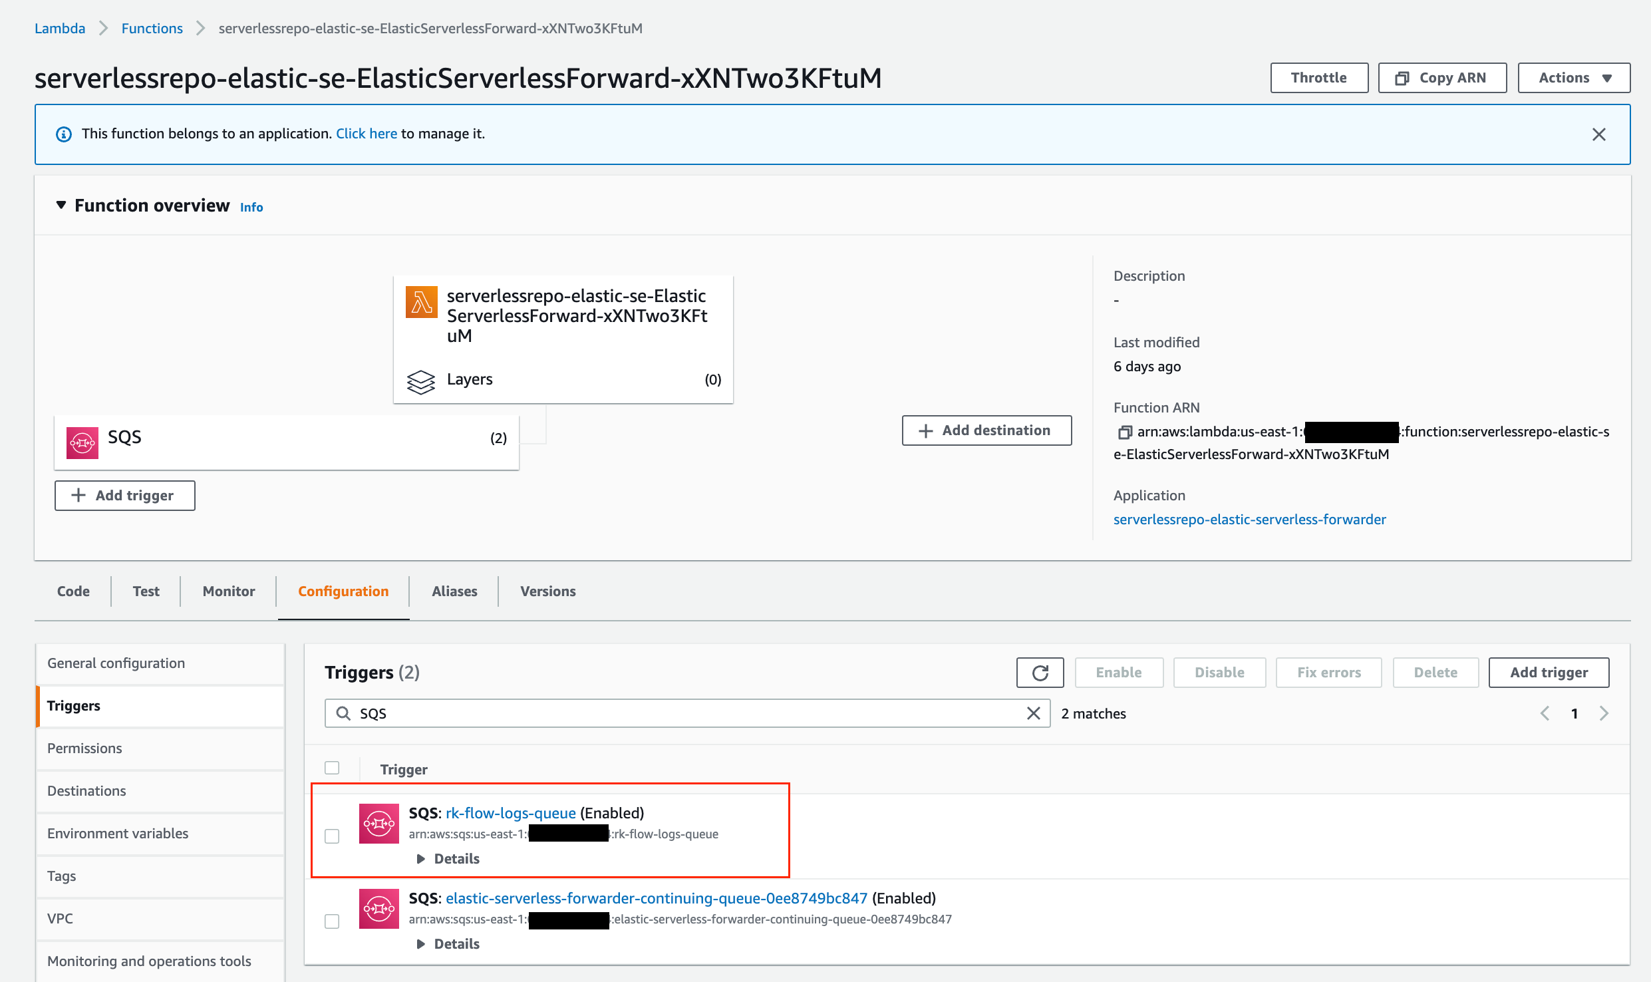
Task: Click SQS icon for rk-flow-logs-queue trigger
Action: (379, 824)
